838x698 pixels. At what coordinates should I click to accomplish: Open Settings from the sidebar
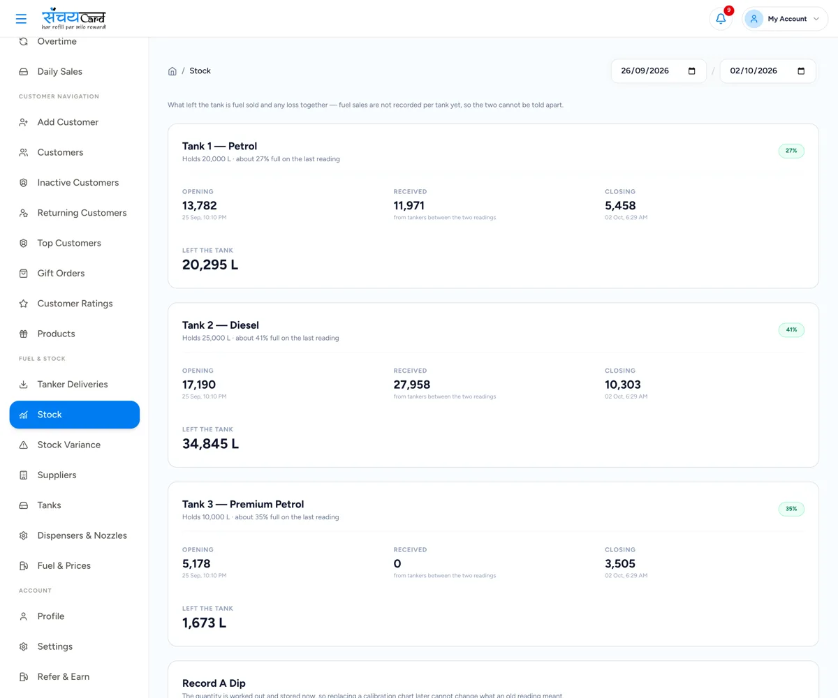click(75, 646)
